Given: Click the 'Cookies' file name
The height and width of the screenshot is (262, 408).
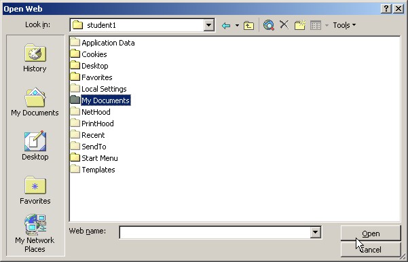Looking at the screenshot, I should (94, 54).
